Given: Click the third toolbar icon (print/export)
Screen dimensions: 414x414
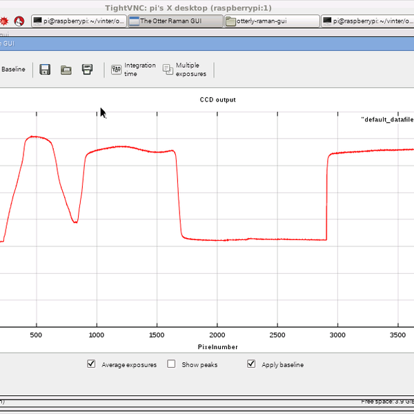Looking at the screenshot, I should pos(88,70).
